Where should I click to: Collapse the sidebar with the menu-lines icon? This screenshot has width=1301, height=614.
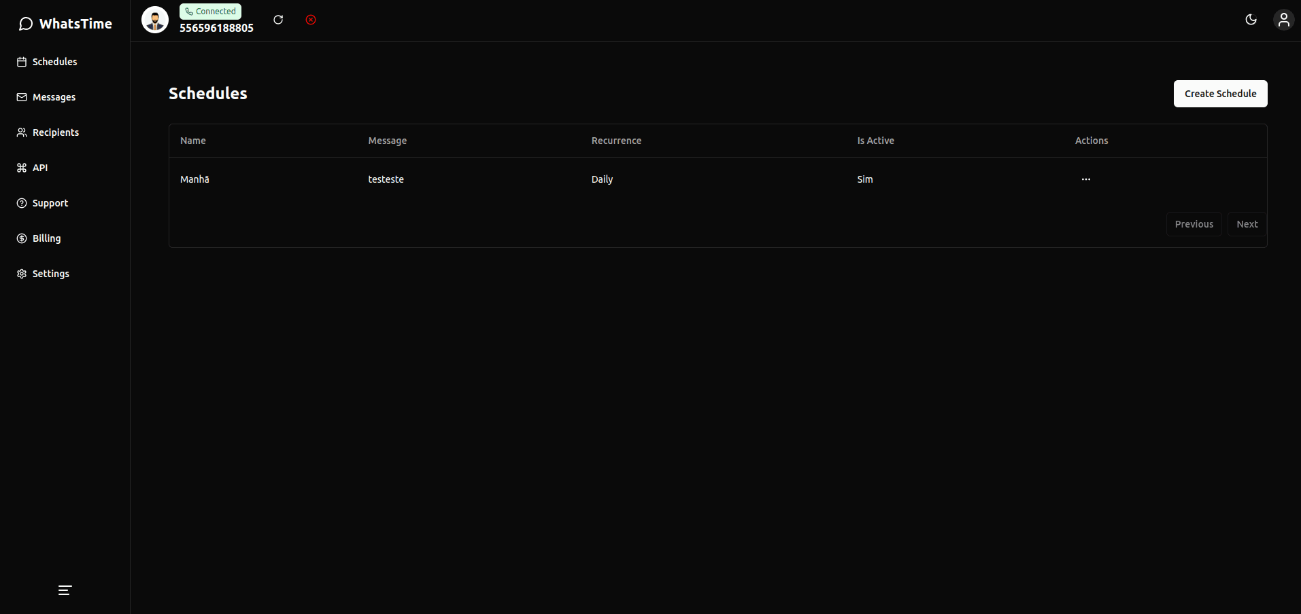click(x=65, y=590)
